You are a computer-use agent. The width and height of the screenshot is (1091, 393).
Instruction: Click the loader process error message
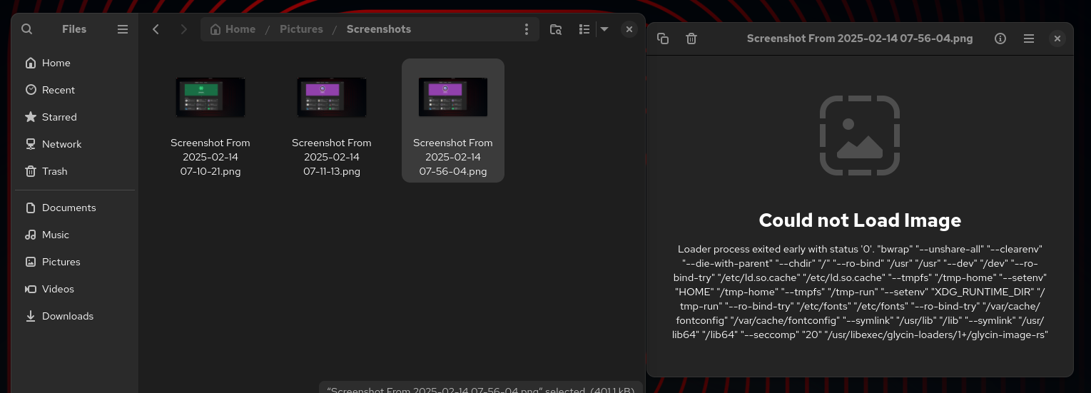pyautogui.click(x=860, y=292)
